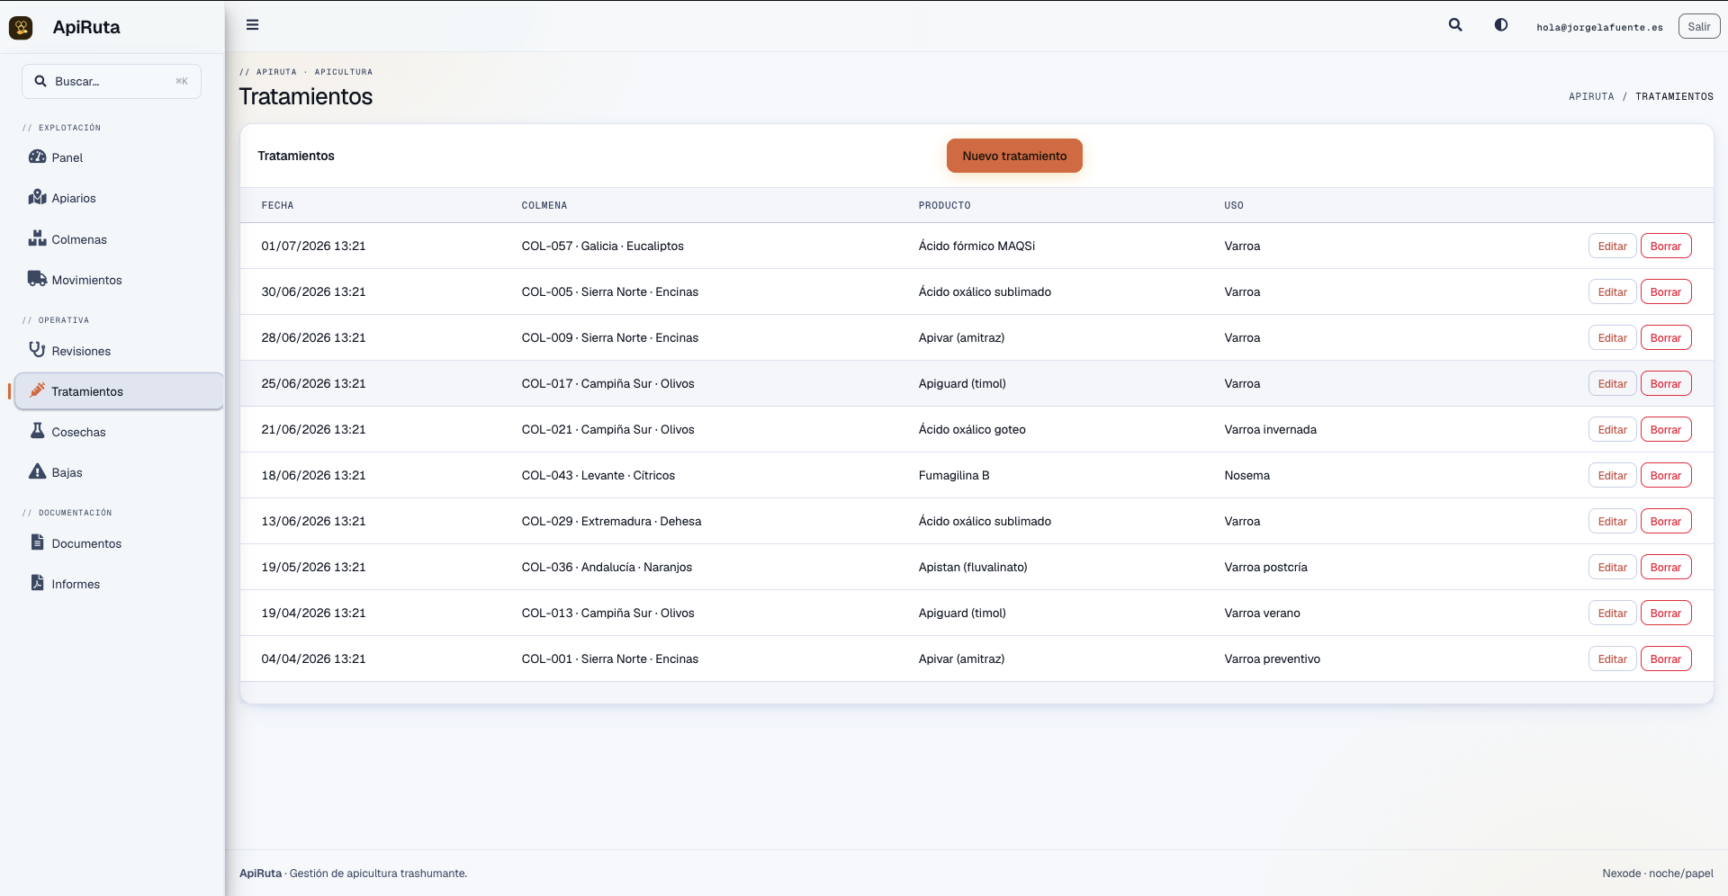Toggle dark/light theme contrast icon

1501,25
